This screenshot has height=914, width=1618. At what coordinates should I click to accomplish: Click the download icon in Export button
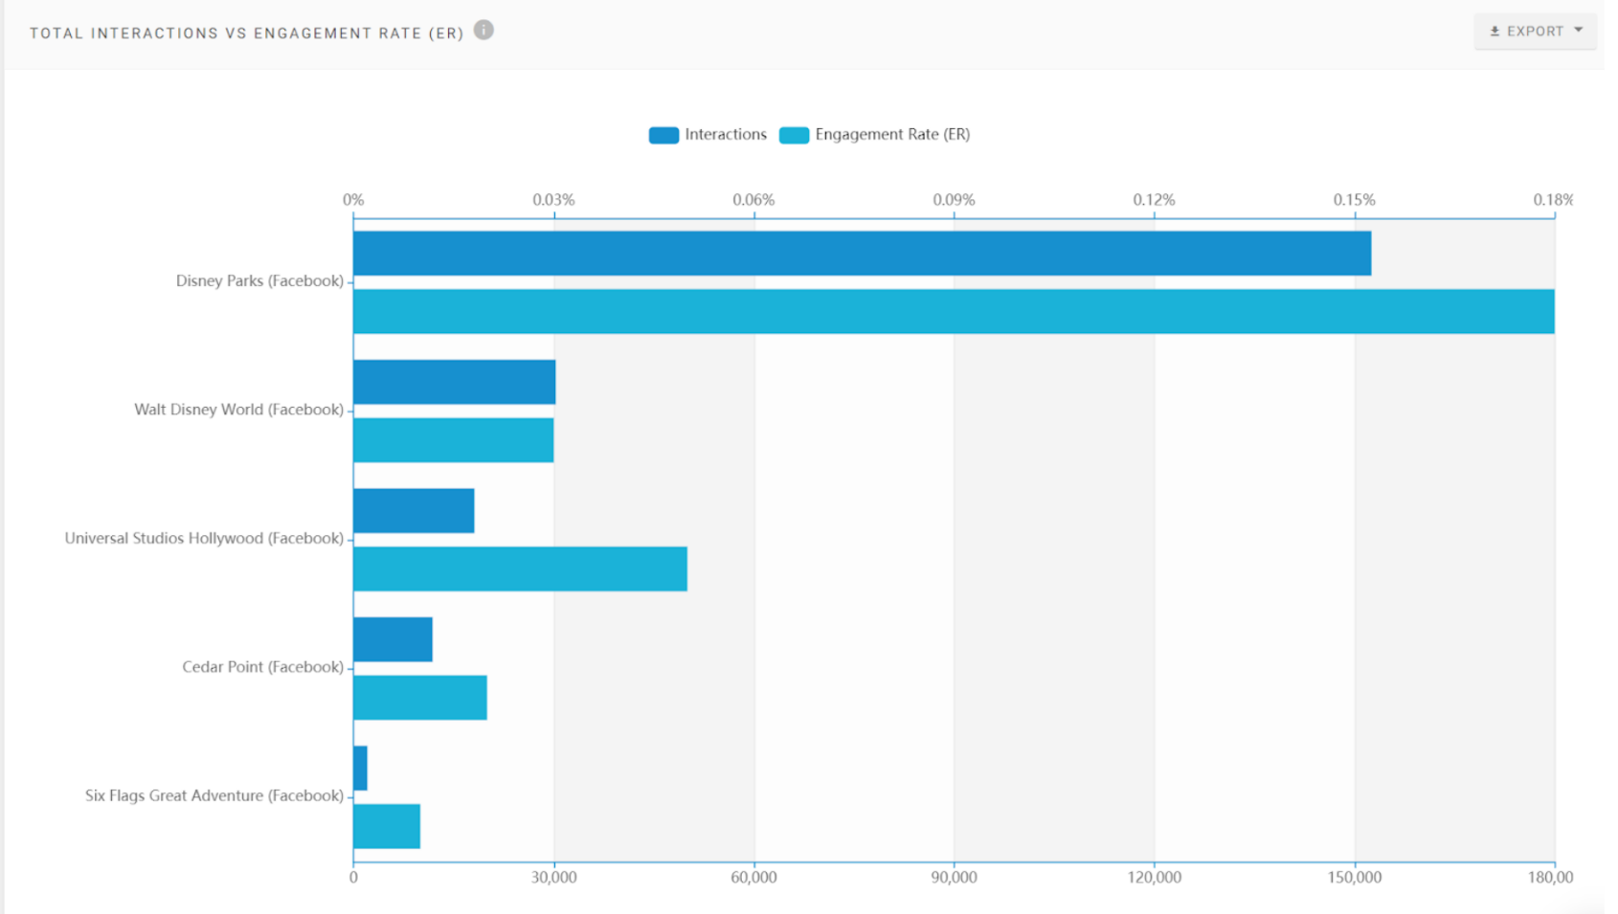[1494, 32]
